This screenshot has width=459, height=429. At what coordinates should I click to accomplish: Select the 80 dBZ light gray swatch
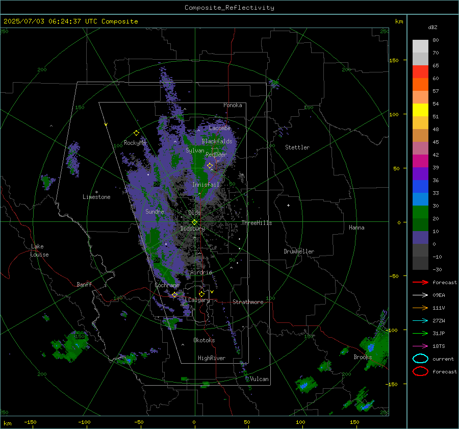pyautogui.click(x=420, y=46)
